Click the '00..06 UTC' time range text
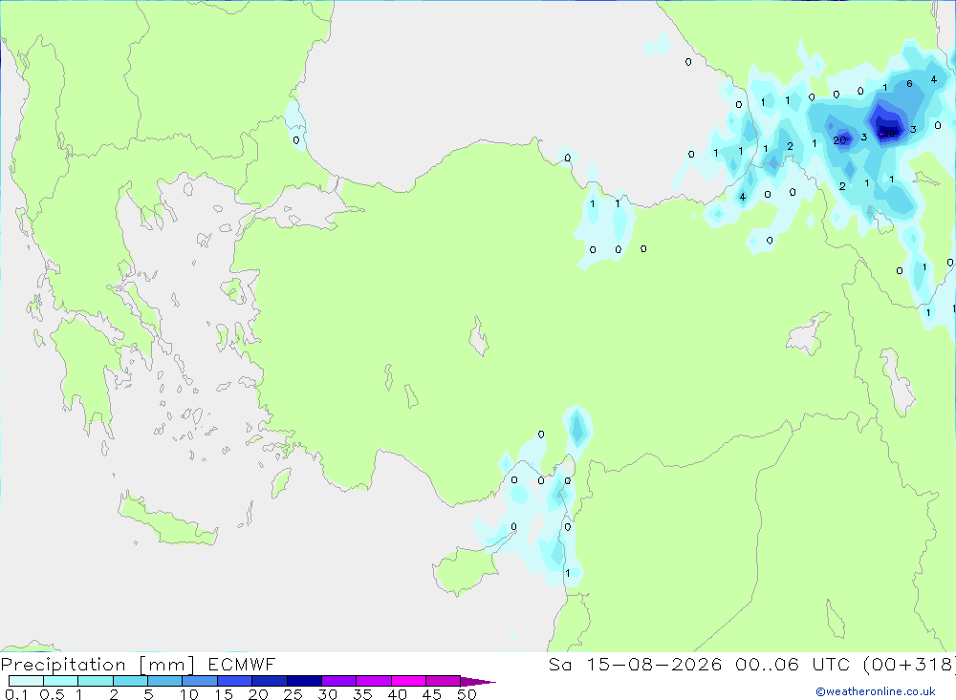This screenshot has width=956, height=700. click(x=793, y=664)
